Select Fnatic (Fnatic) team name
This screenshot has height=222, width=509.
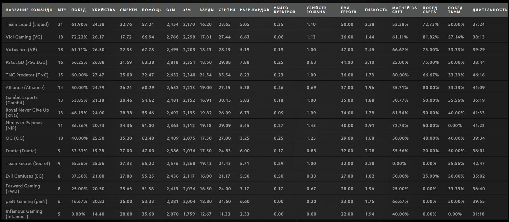(21, 151)
